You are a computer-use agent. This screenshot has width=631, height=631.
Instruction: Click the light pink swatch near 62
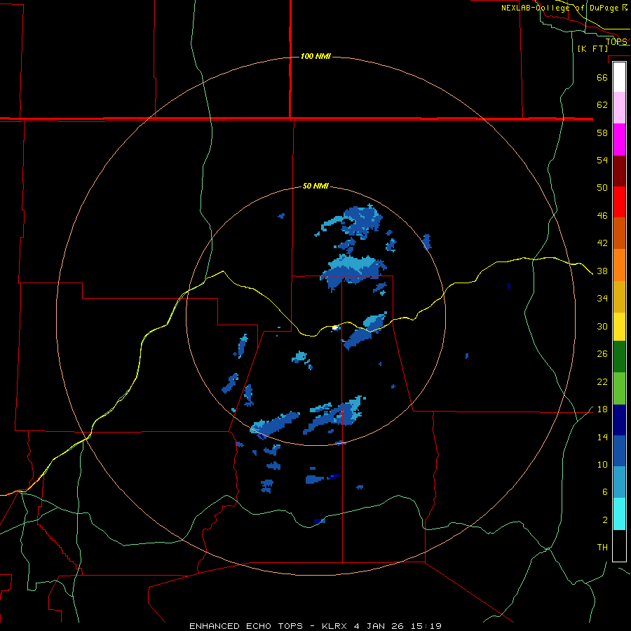619,107
